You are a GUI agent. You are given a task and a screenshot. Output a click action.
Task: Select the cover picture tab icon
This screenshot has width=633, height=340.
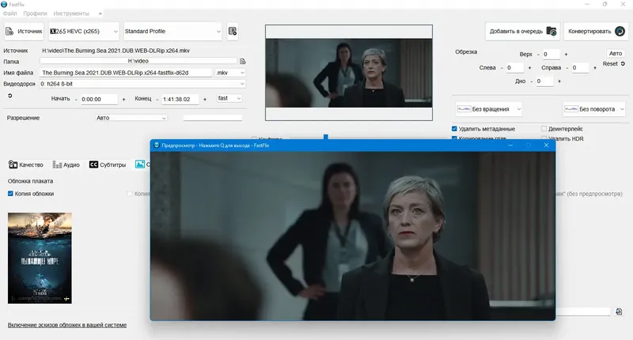(x=140, y=164)
